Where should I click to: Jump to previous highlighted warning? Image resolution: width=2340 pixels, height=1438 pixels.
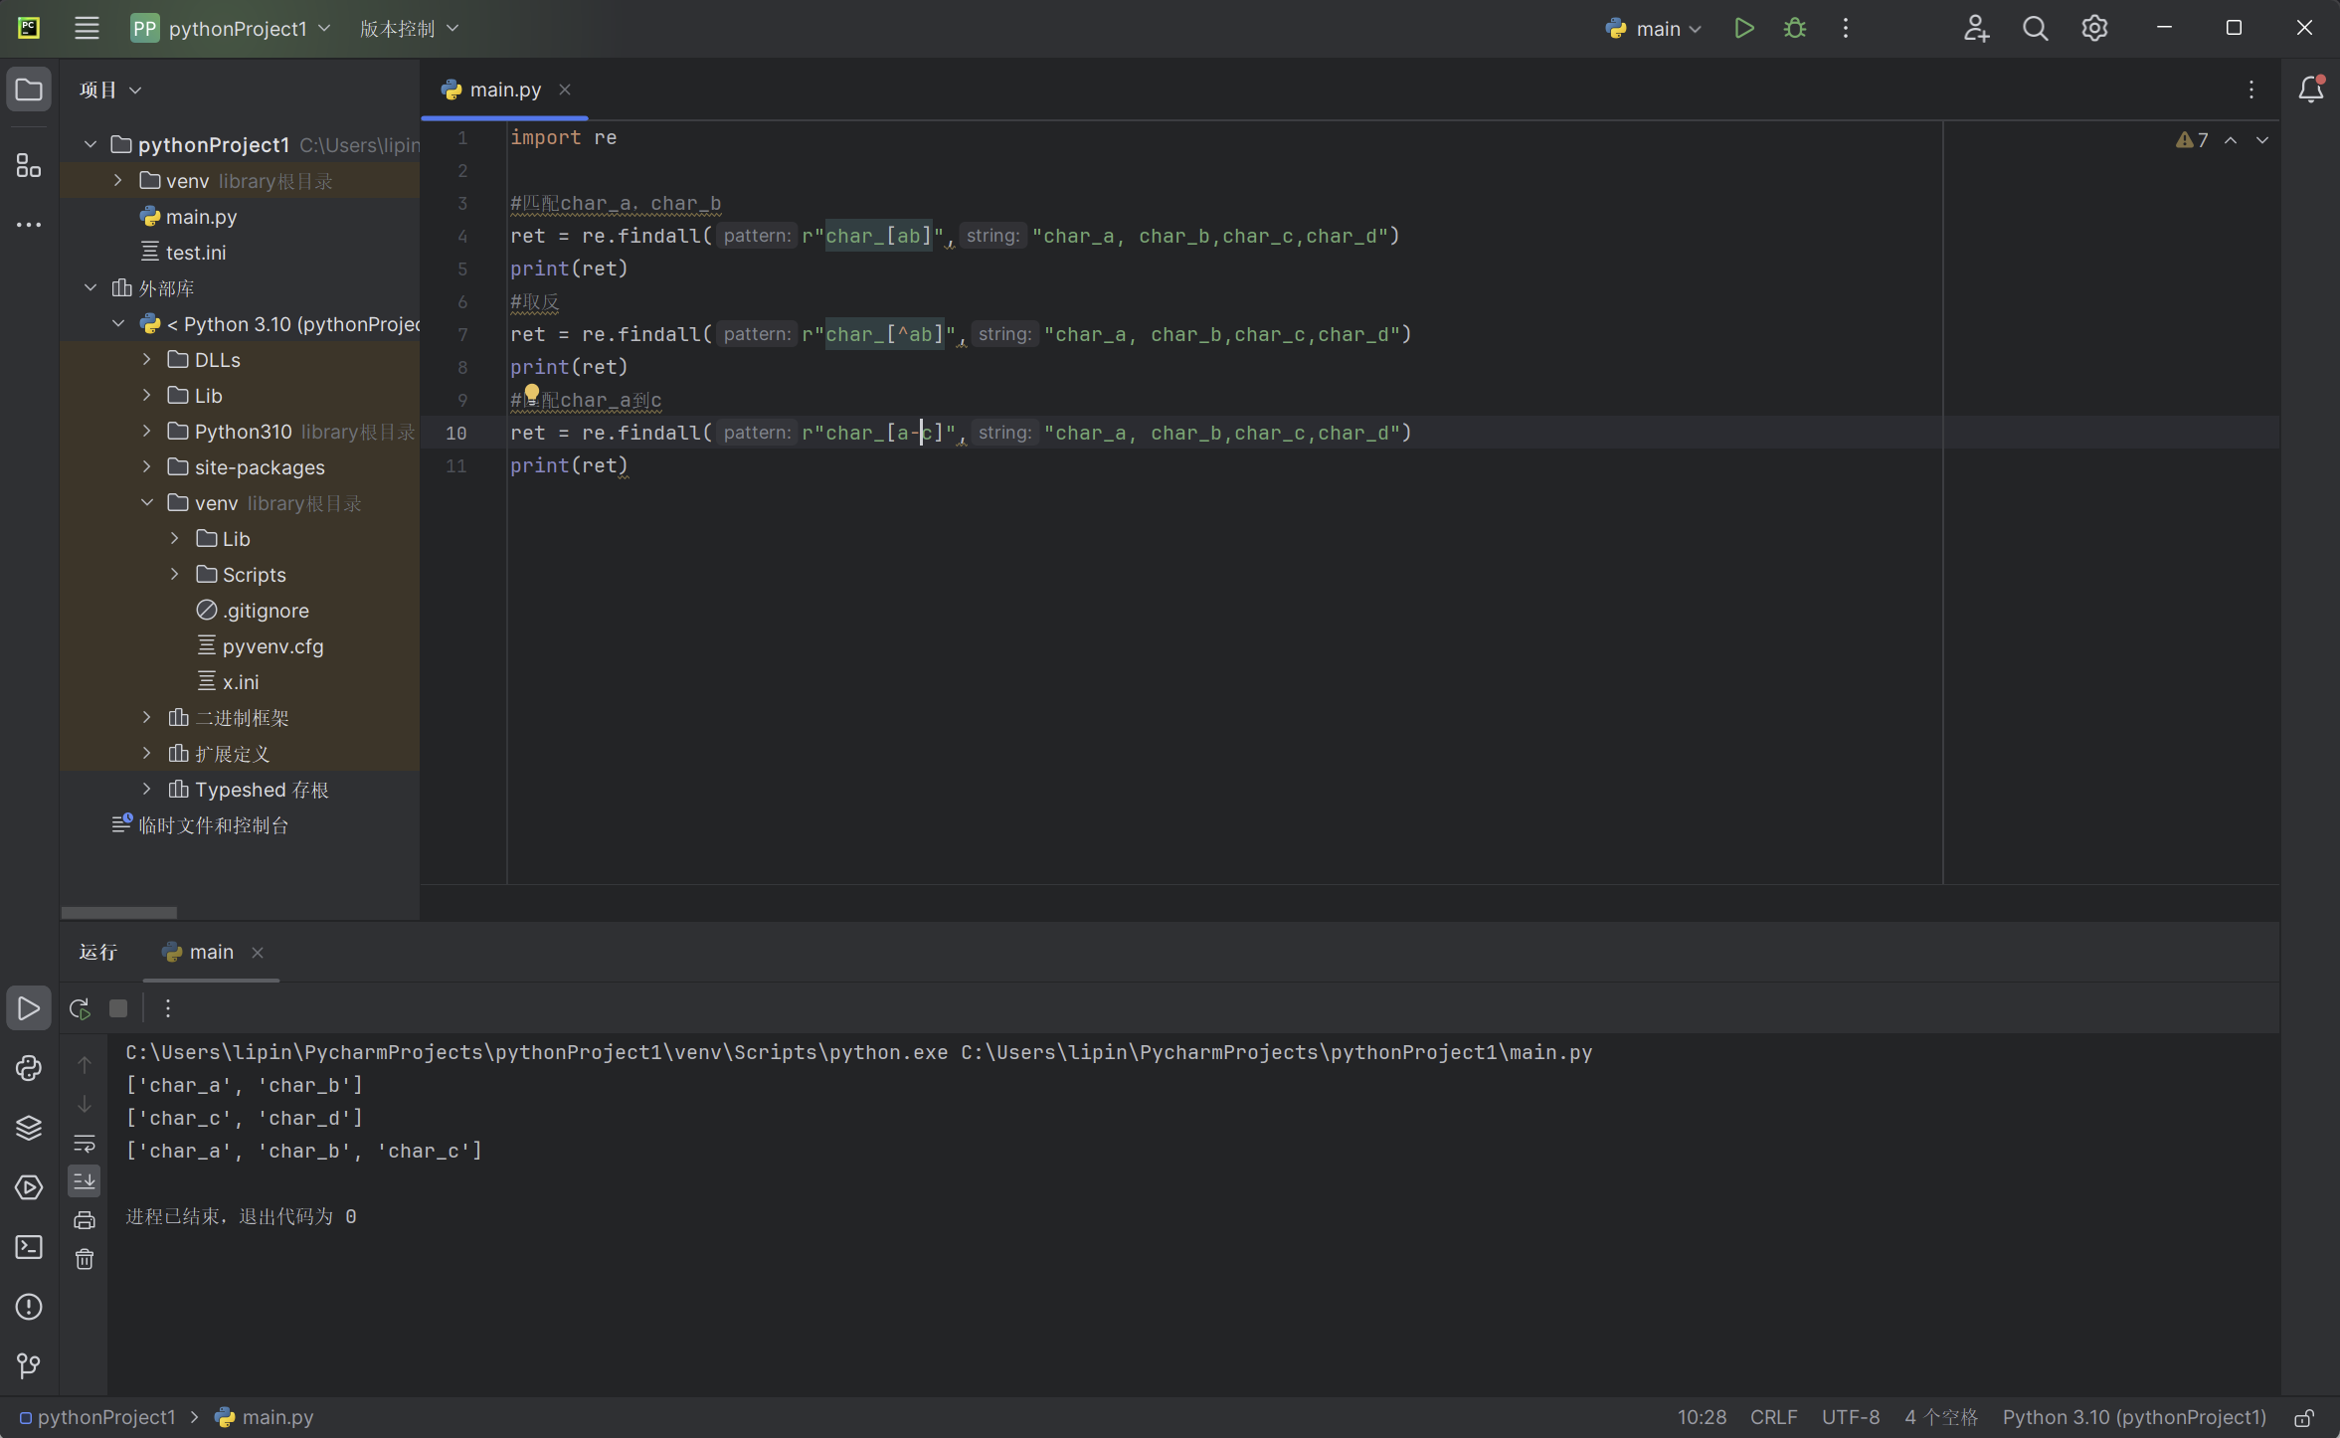click(x=2231, y=140)
